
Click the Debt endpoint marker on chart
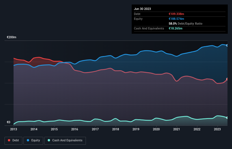(227, 79)
